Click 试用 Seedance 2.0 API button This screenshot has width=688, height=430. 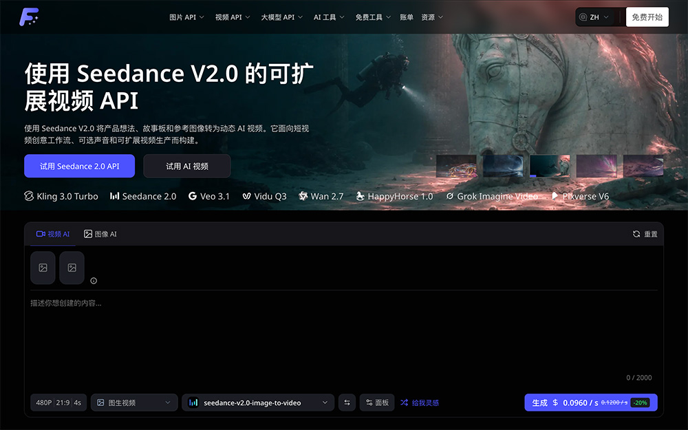79,166
